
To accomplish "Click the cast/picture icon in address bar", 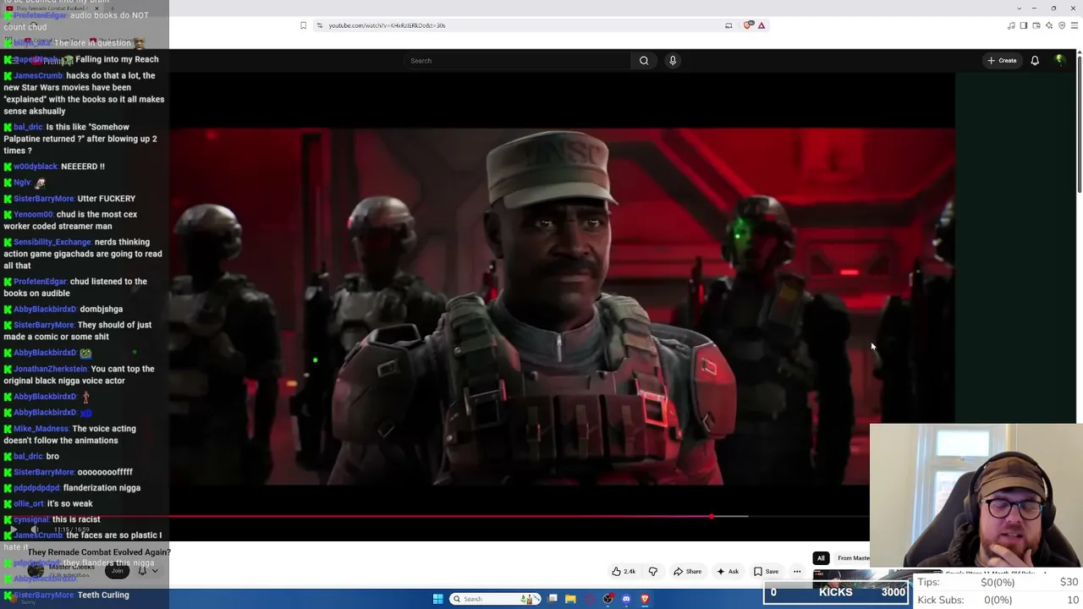I will pos(728,25).
